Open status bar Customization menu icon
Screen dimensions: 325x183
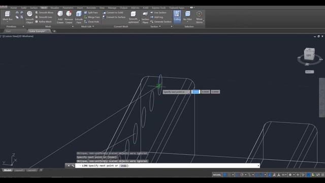323,175
